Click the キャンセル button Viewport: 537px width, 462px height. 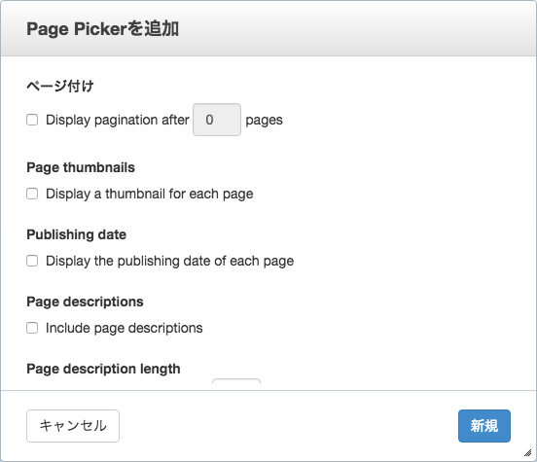point(73,426)
